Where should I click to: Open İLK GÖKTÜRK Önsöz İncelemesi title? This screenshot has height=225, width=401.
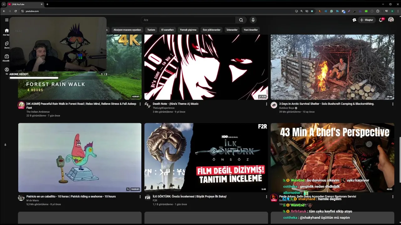[x=190, y=197]
